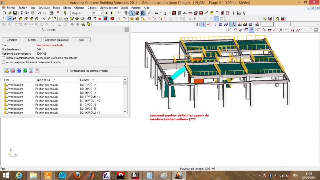Click the red right-arrow horizontal load icon

tap(209, 24)
